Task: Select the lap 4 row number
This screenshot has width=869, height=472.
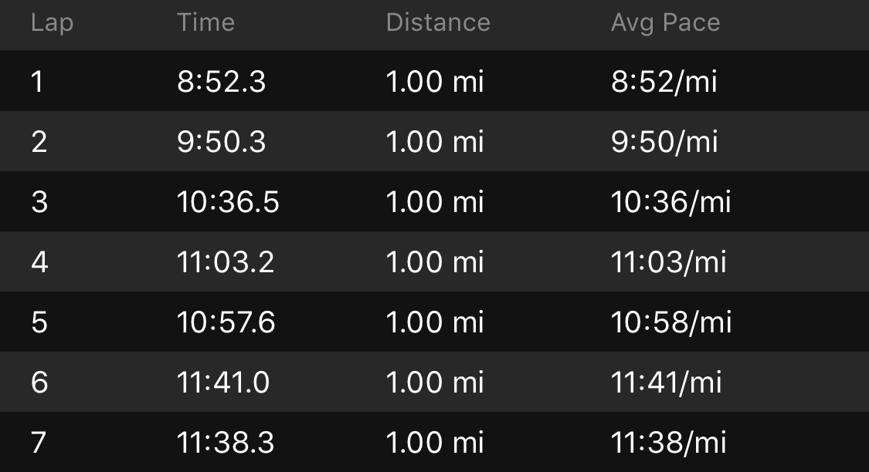Action: 39,262
